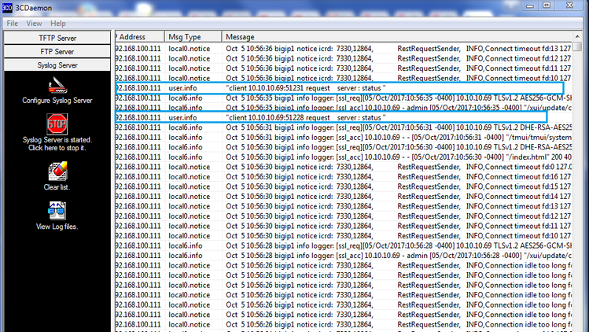Select the 10:56:28 ssl_acc admin /xui/update row
The height and width of the screenshot is (332, 589).
pos(344,256)
